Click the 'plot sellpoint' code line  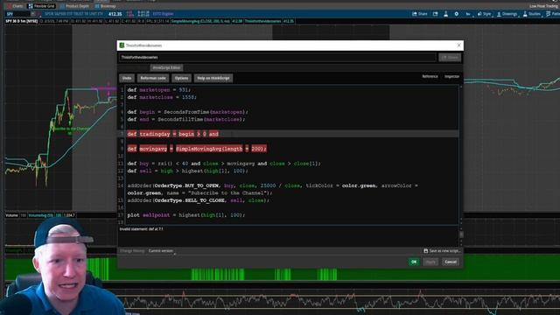point(186,215)
